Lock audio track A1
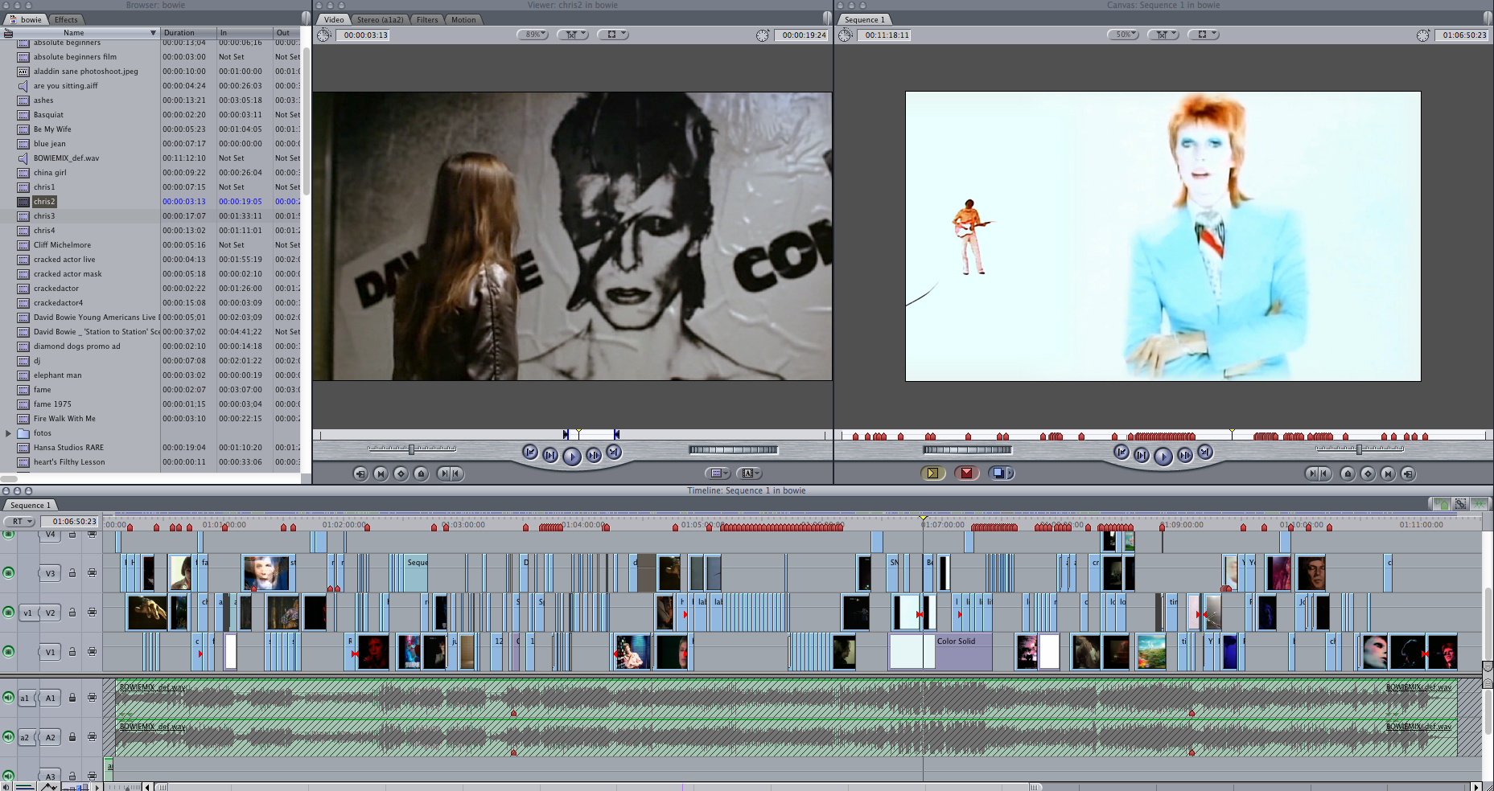 point(72,698)
